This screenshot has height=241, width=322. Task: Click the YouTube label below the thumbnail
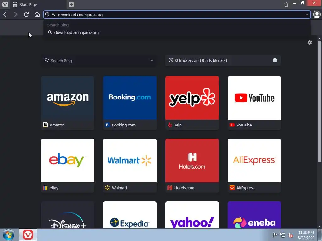click(x=244, y=125)
